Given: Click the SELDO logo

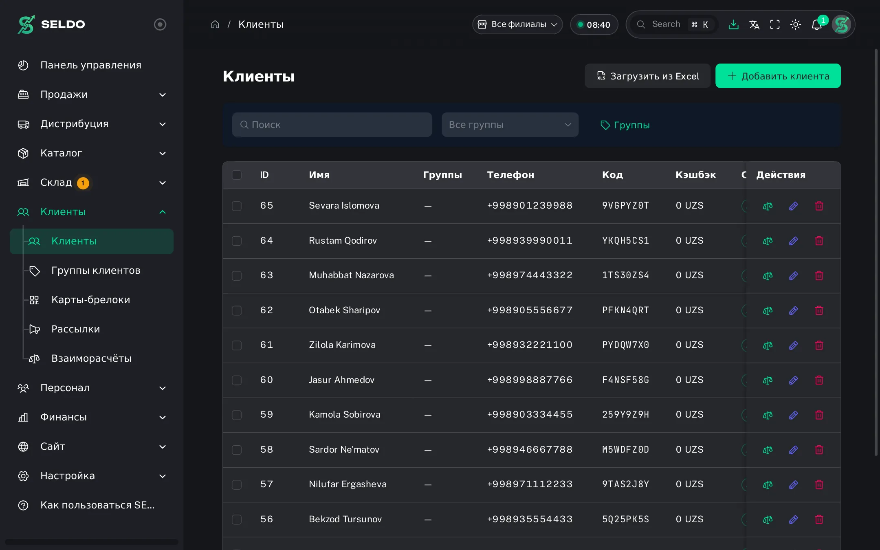Looking at the screenshot, I should point(51,24).
